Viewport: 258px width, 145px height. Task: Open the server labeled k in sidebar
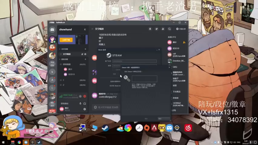pos(52,72)
